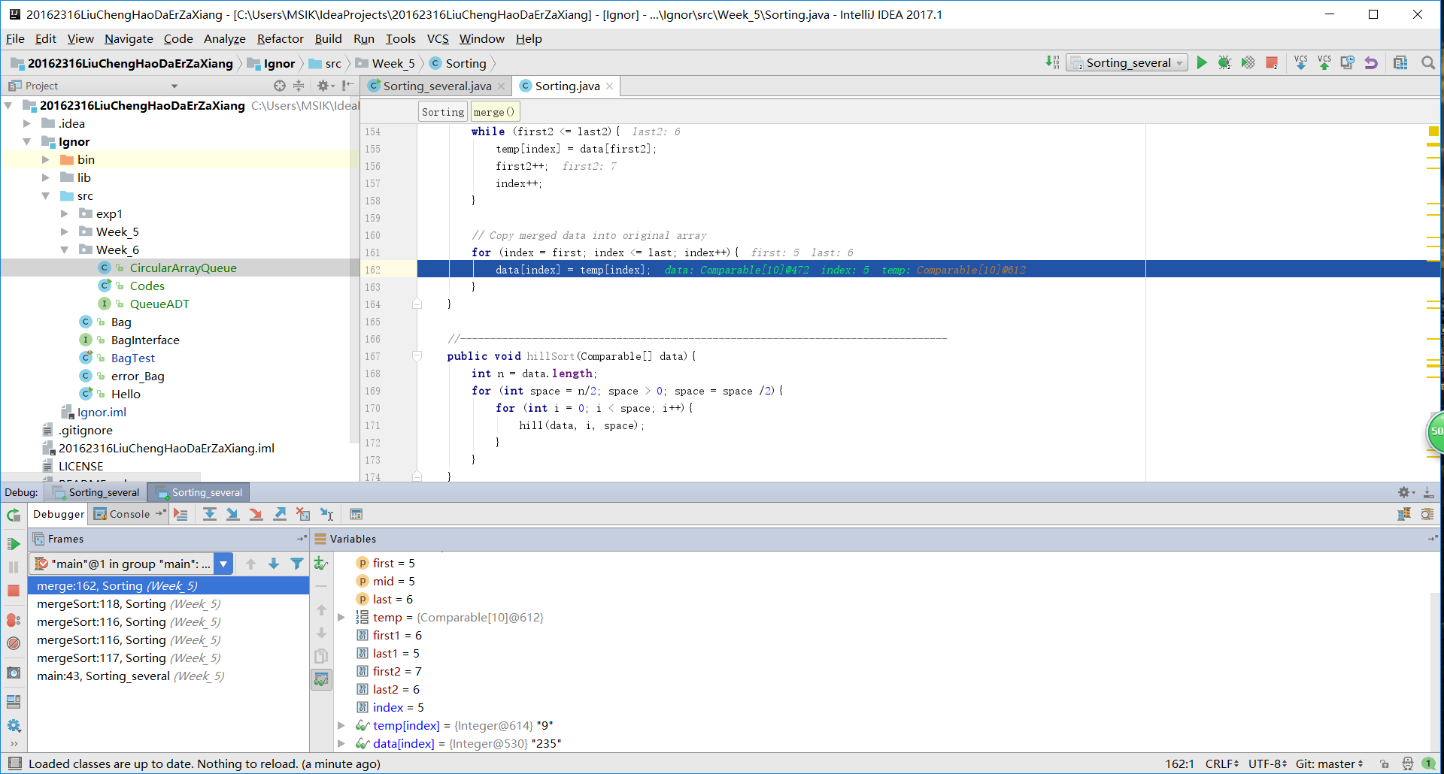Expand the .idea folder
The image size is (1444, 774).
point(27,123)
